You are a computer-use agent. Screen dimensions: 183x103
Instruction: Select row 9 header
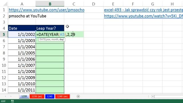pyautogui.click(x=4, y=59)
